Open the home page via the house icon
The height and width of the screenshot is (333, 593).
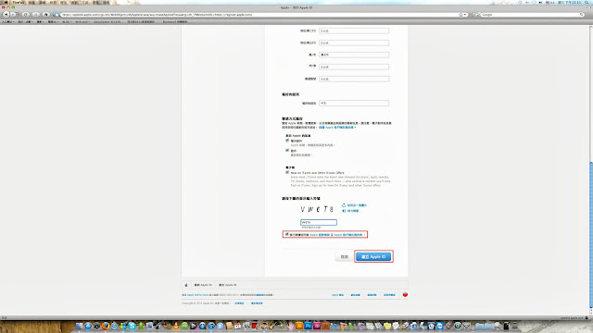[46, 15]
